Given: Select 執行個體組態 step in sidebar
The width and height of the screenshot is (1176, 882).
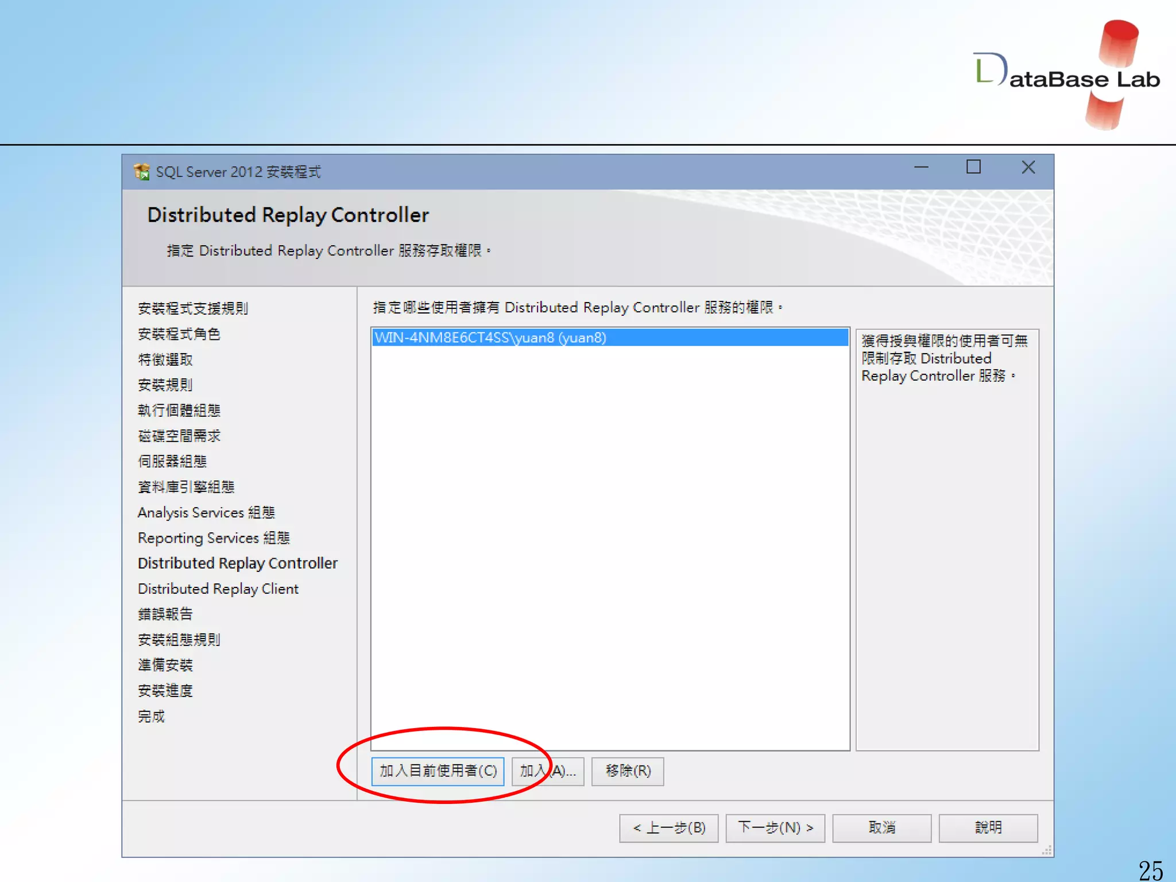Looking at the screenshot, I should [x=179, y=411].
